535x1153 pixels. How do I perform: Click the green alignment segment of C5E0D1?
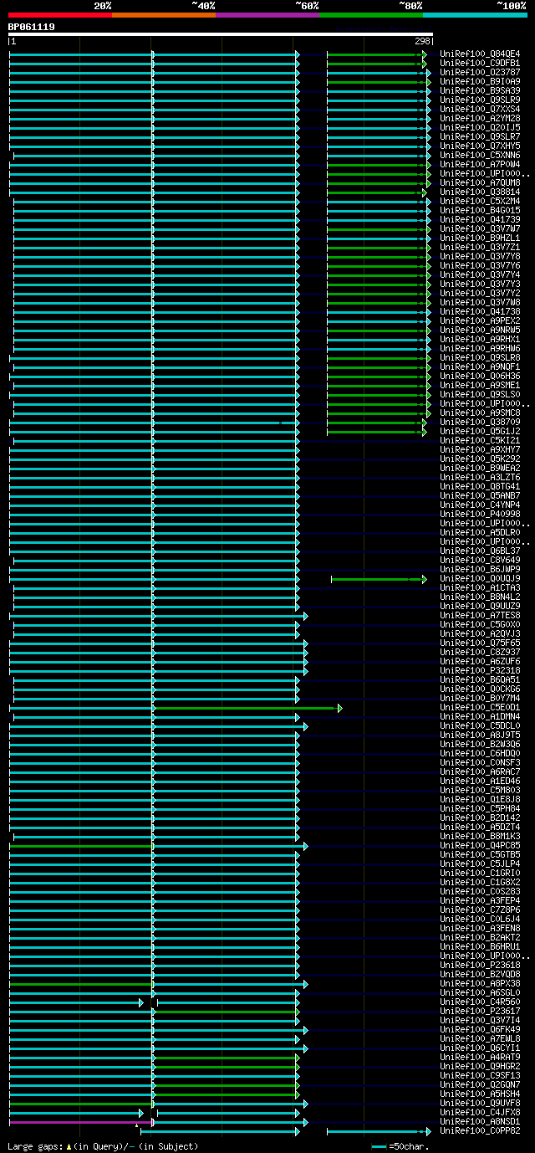pyautogui.click(x=247, y=708)
